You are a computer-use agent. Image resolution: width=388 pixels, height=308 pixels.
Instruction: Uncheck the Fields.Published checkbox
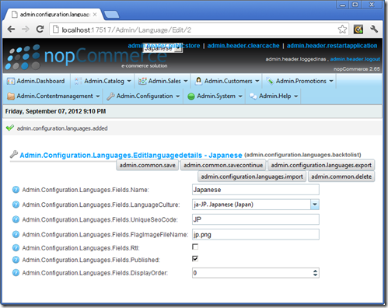195,258
